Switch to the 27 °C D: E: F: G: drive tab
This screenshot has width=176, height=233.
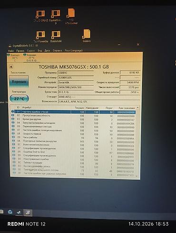[31, 58]
